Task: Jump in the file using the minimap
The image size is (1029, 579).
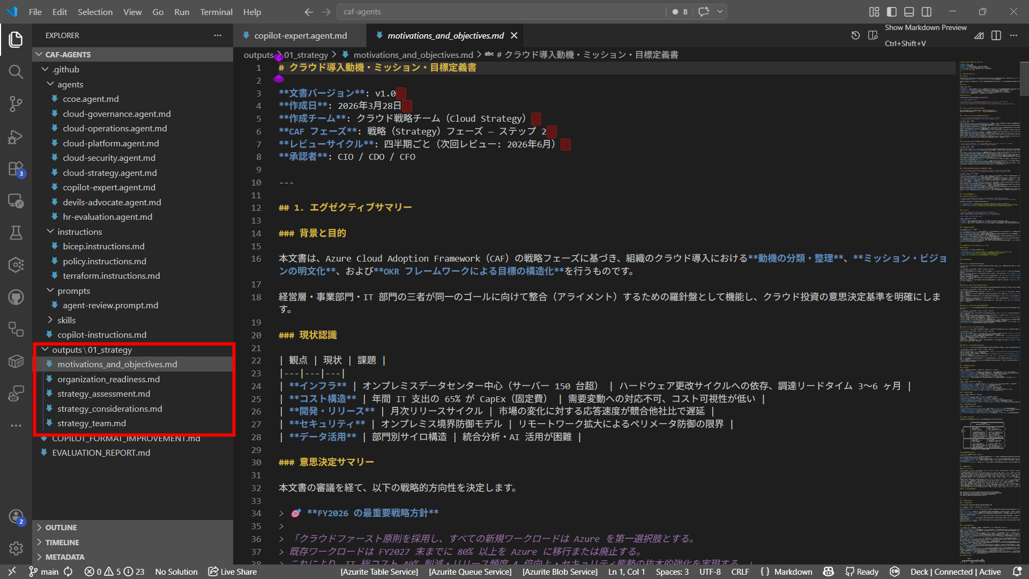Action: (990, 268)
